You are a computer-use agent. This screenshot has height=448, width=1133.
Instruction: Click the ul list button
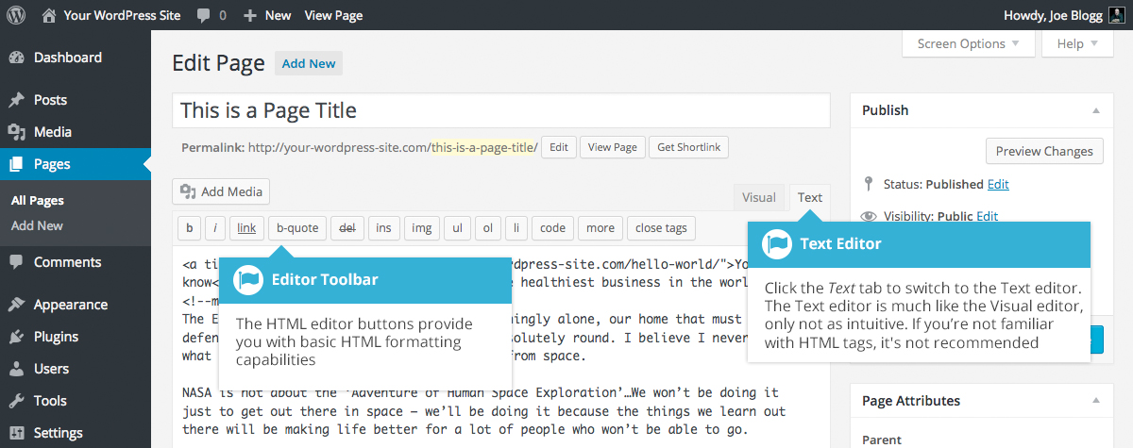coord(457,228)
